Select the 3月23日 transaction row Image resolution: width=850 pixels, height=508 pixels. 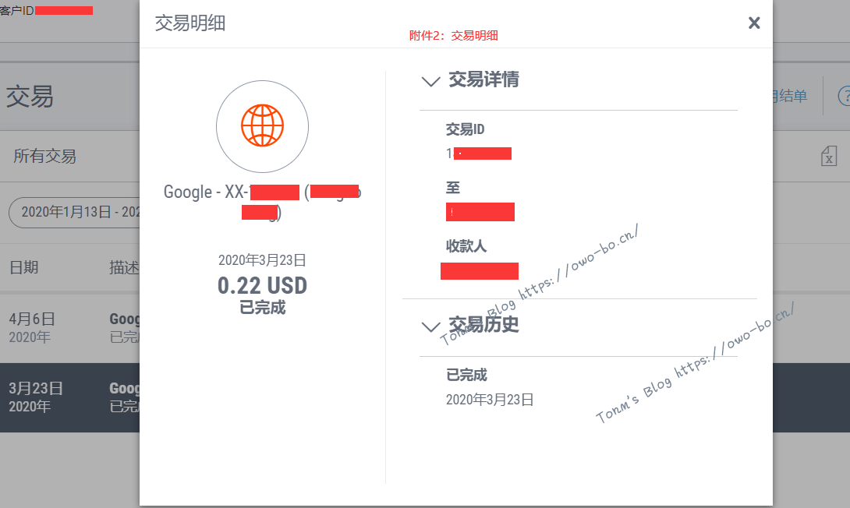[x=70, y=397]
